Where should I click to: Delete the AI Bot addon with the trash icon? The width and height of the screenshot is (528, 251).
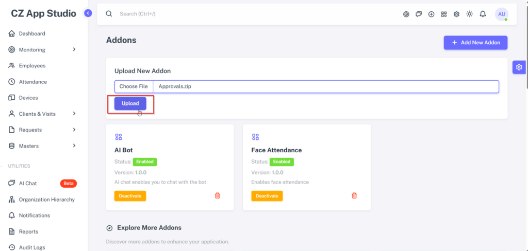218,195
